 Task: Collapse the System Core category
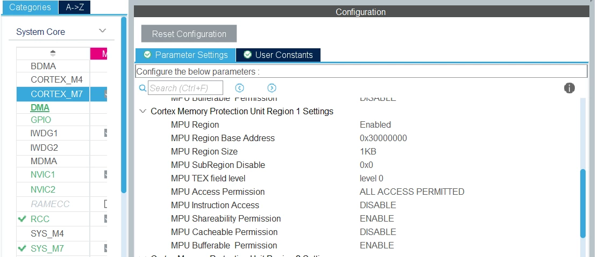[102, 31]
